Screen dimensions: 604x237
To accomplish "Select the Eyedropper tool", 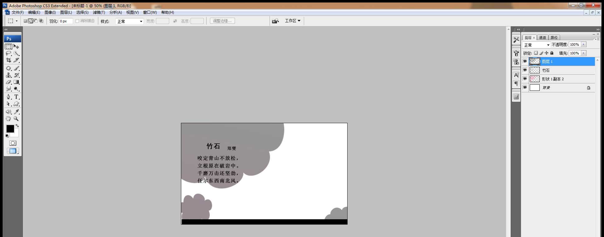I will [x=17, y=112].
